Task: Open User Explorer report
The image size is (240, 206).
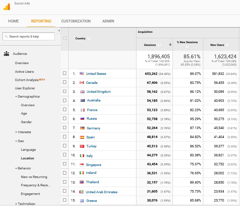Action: [25, 88]
